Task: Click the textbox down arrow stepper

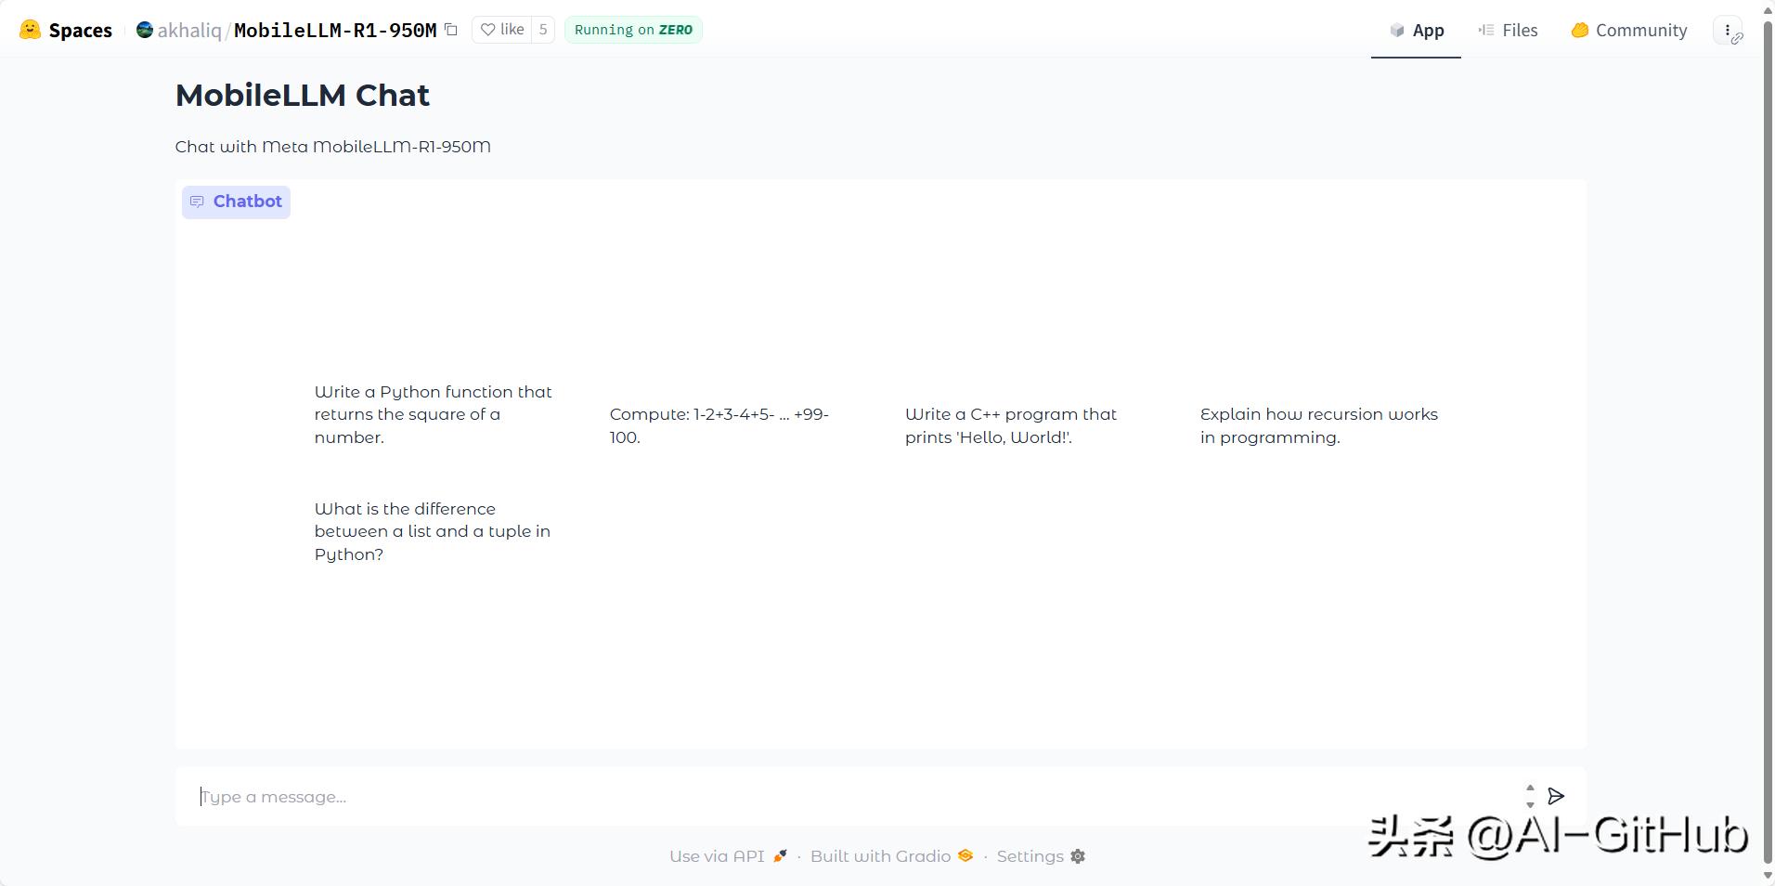Action: [1531, 804]
